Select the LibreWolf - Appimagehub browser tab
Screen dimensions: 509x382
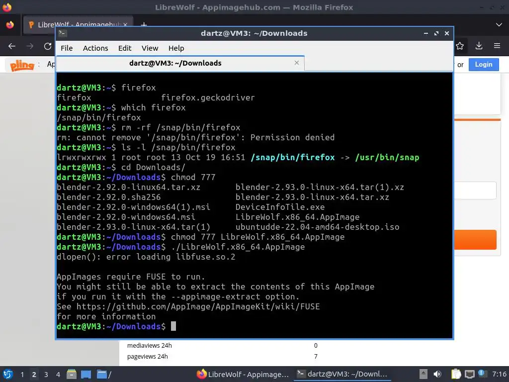[78, 25]
